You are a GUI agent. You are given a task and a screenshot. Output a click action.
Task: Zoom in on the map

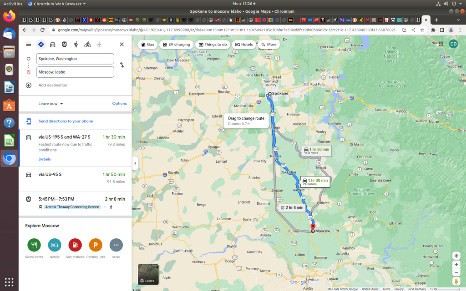pos(456,265)
